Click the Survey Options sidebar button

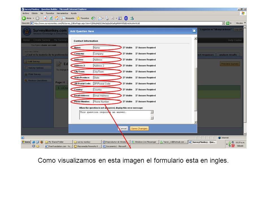pos(38,68)
